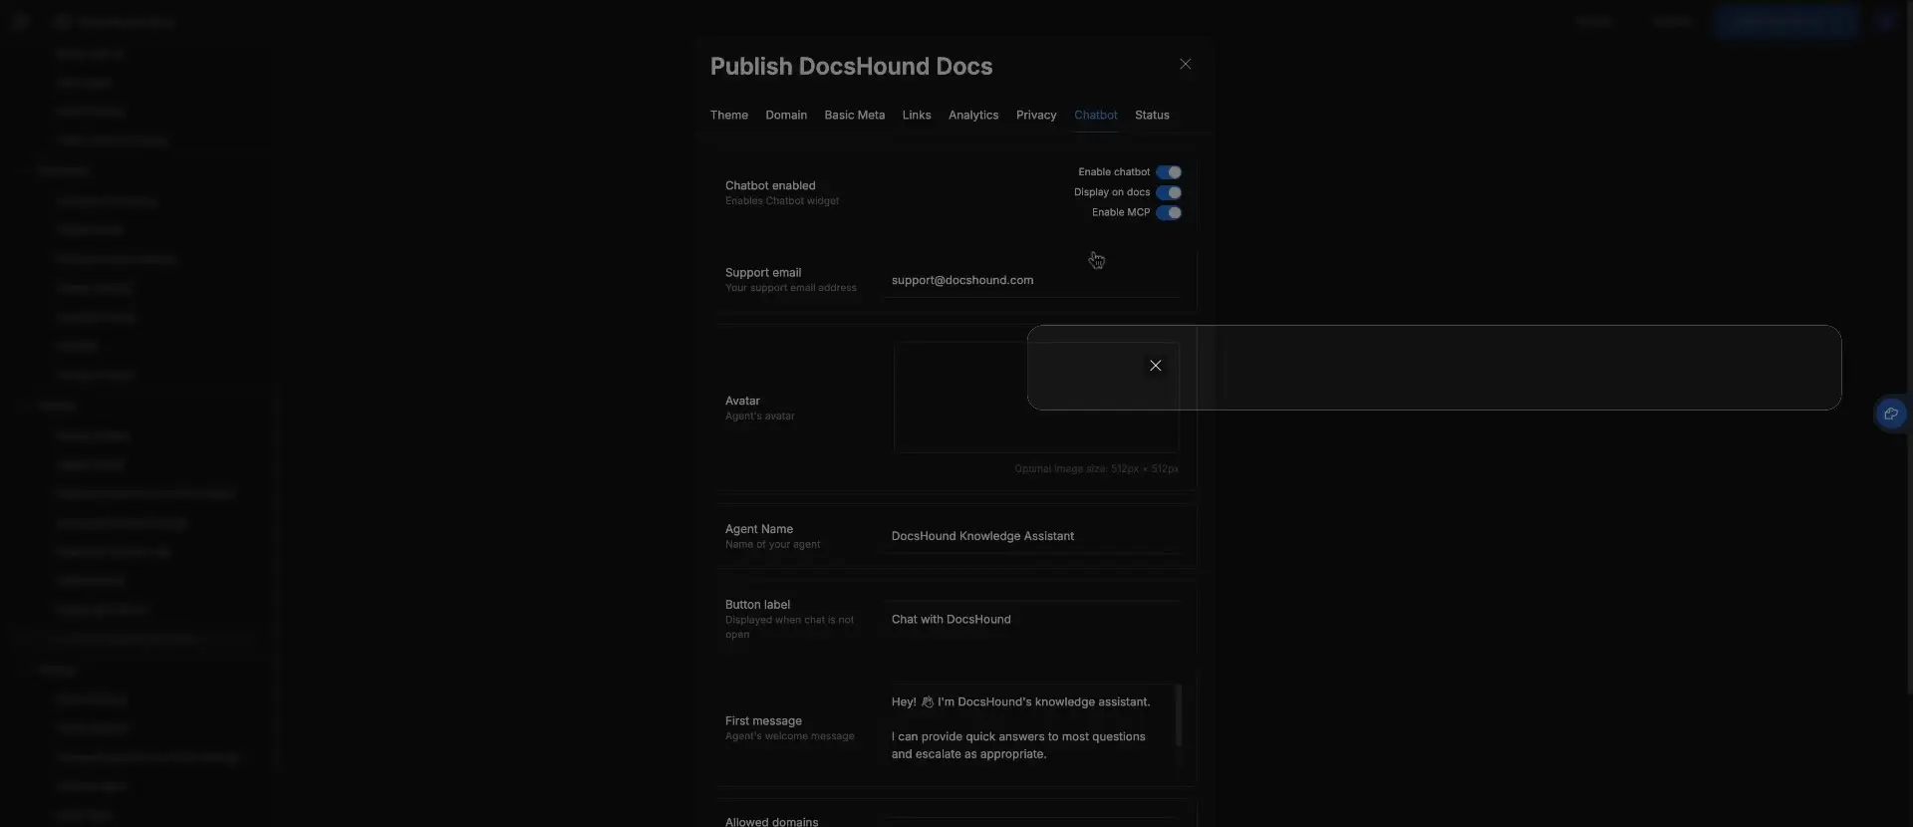Open the Analytics tab

pyautogui.click(x=973, y=116)
